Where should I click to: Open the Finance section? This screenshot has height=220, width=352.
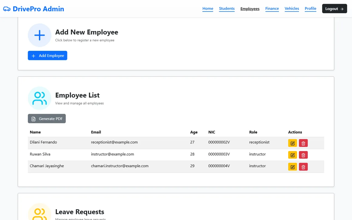coord(272,9)
